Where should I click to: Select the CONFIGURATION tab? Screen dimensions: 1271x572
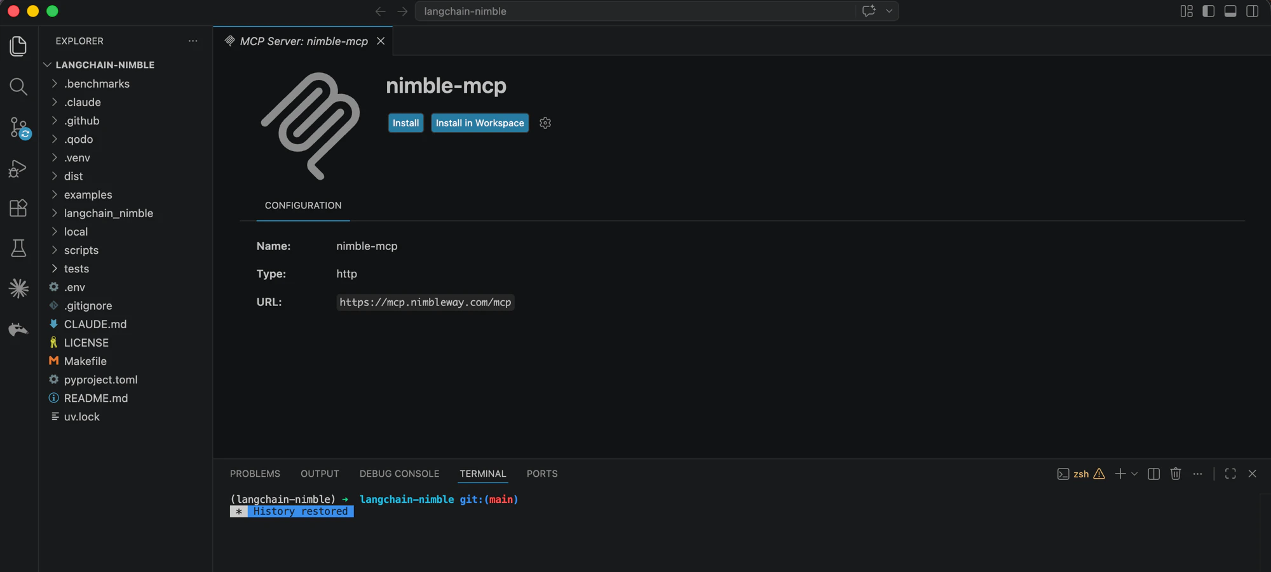(x=303, y=205)
